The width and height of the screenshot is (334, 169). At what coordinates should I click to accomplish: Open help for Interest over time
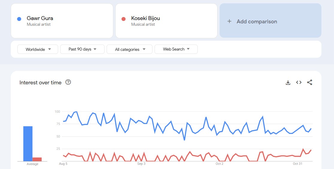click(68, 82)
